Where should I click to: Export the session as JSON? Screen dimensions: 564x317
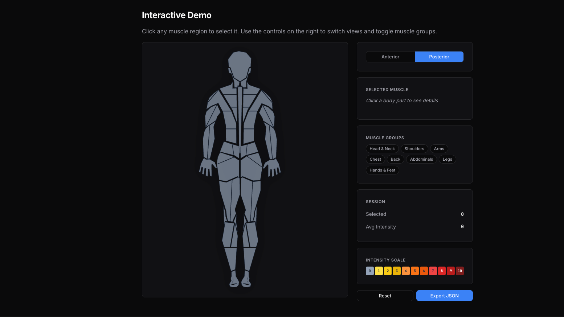click(444, 296)
